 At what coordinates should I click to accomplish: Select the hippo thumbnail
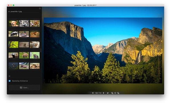13,34
